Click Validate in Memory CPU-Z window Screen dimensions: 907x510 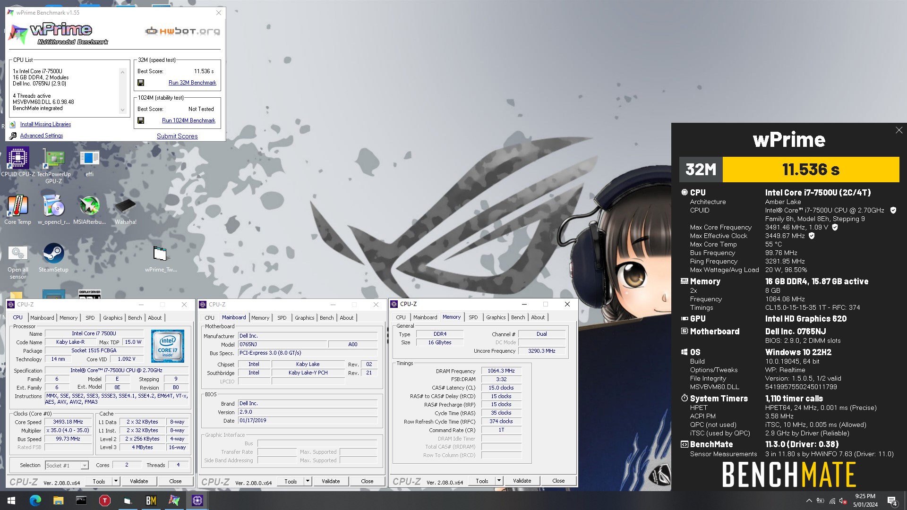click(522, 481)
